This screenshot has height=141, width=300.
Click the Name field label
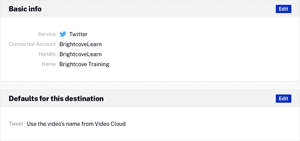point(48,64)
